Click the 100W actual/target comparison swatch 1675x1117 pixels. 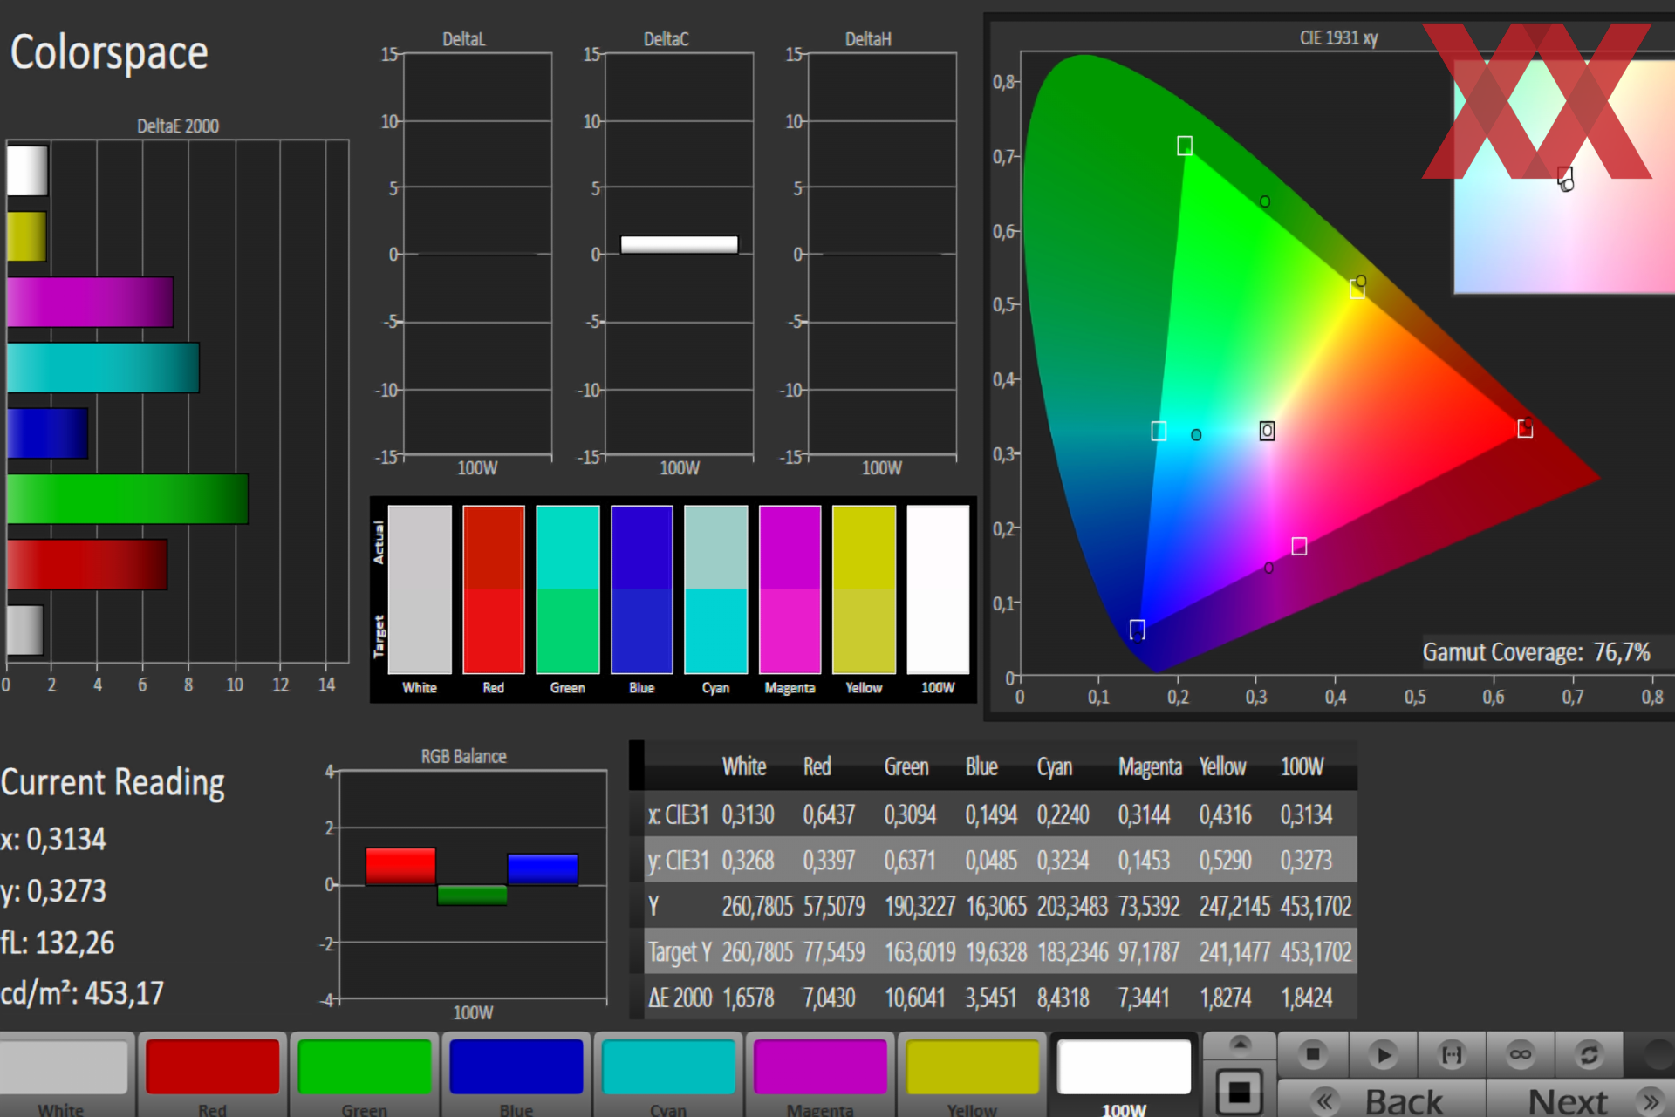[x=939, y=589]
